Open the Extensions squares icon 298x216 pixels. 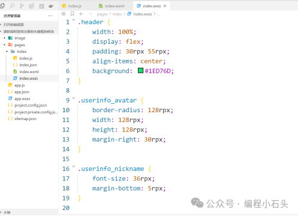31,6
